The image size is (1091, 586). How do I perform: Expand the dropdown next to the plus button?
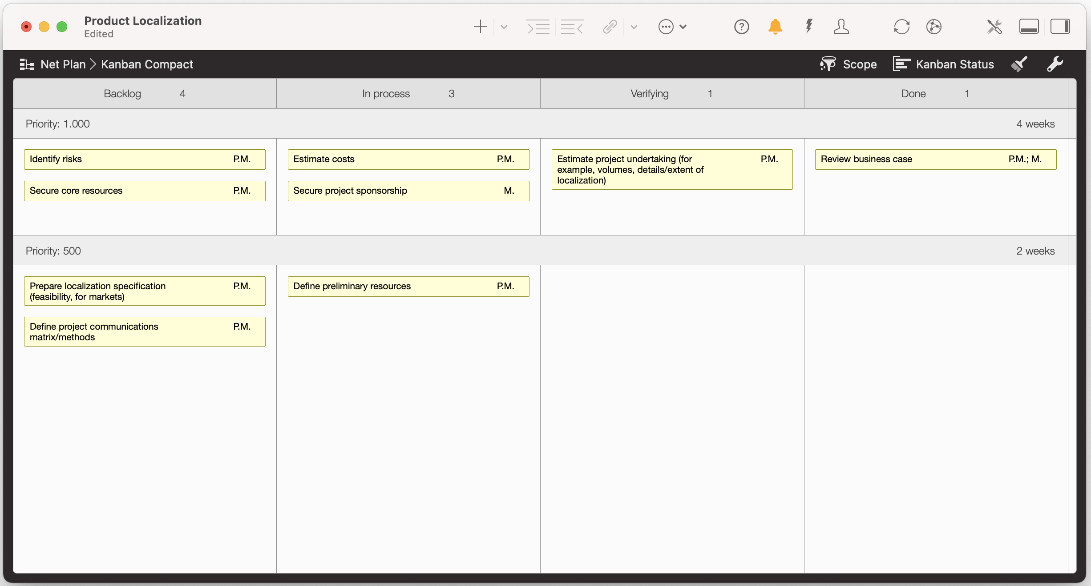point(504,27)
